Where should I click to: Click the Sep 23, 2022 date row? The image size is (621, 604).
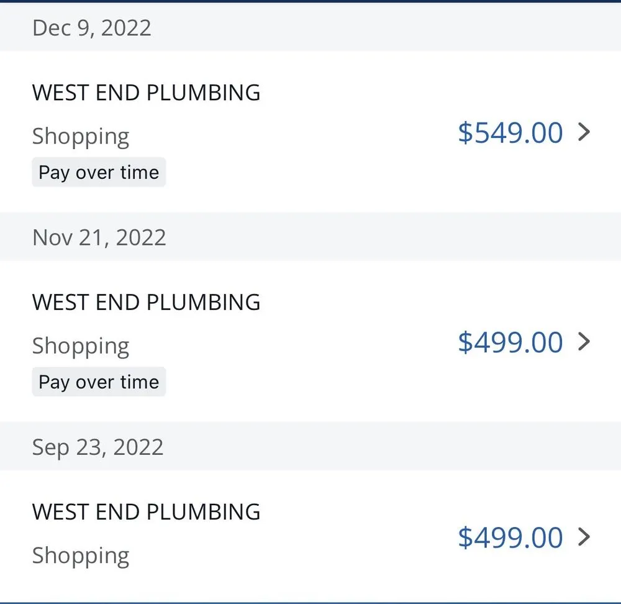pyautogui.click(x=97, y=446)
